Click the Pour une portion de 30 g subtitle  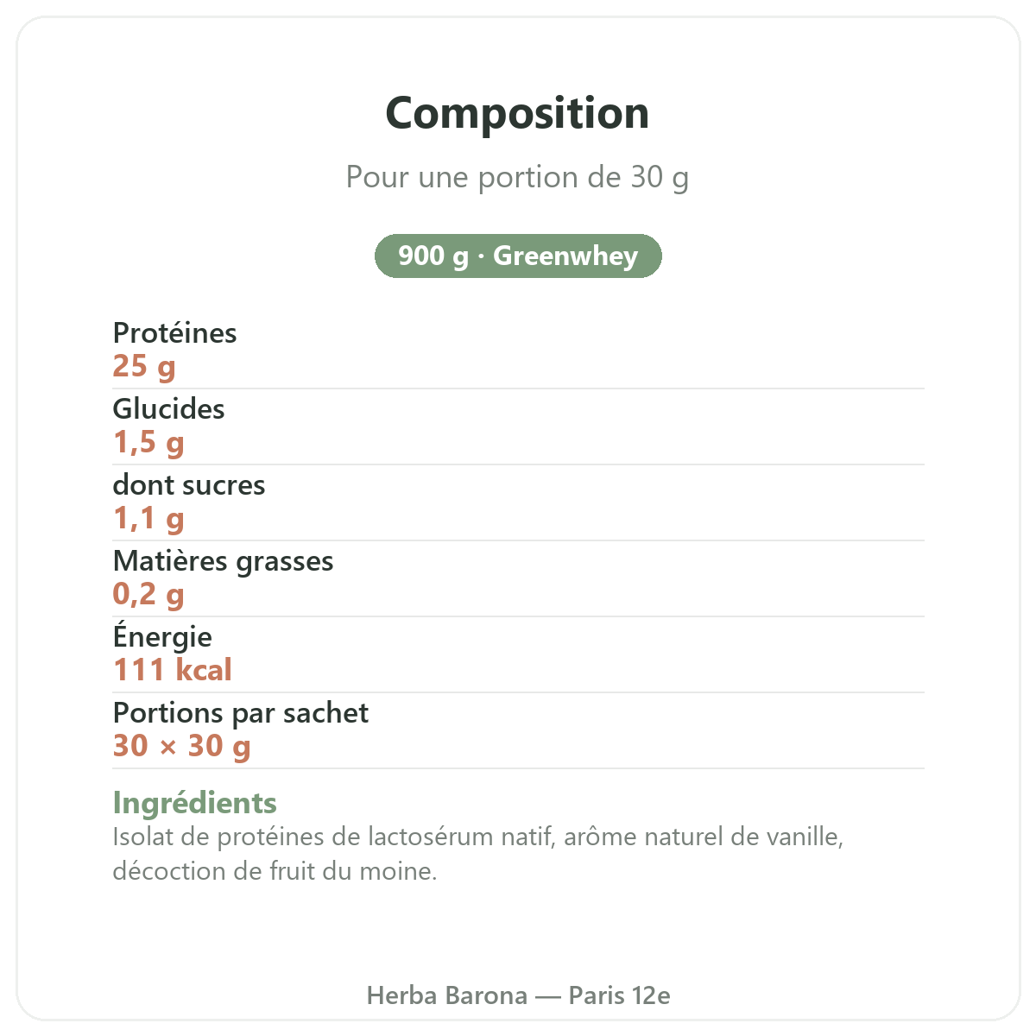pyautogui.click(x=517, y=177)
